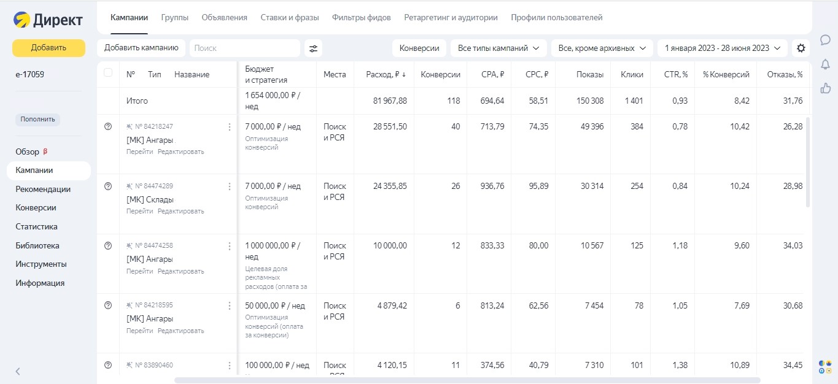
Task: Click the yellow Добавить button
Action: [48, 48]
